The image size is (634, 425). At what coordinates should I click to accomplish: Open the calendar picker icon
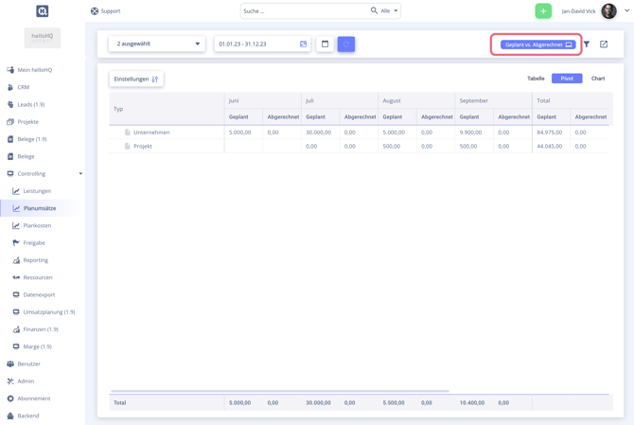(325, 44)
